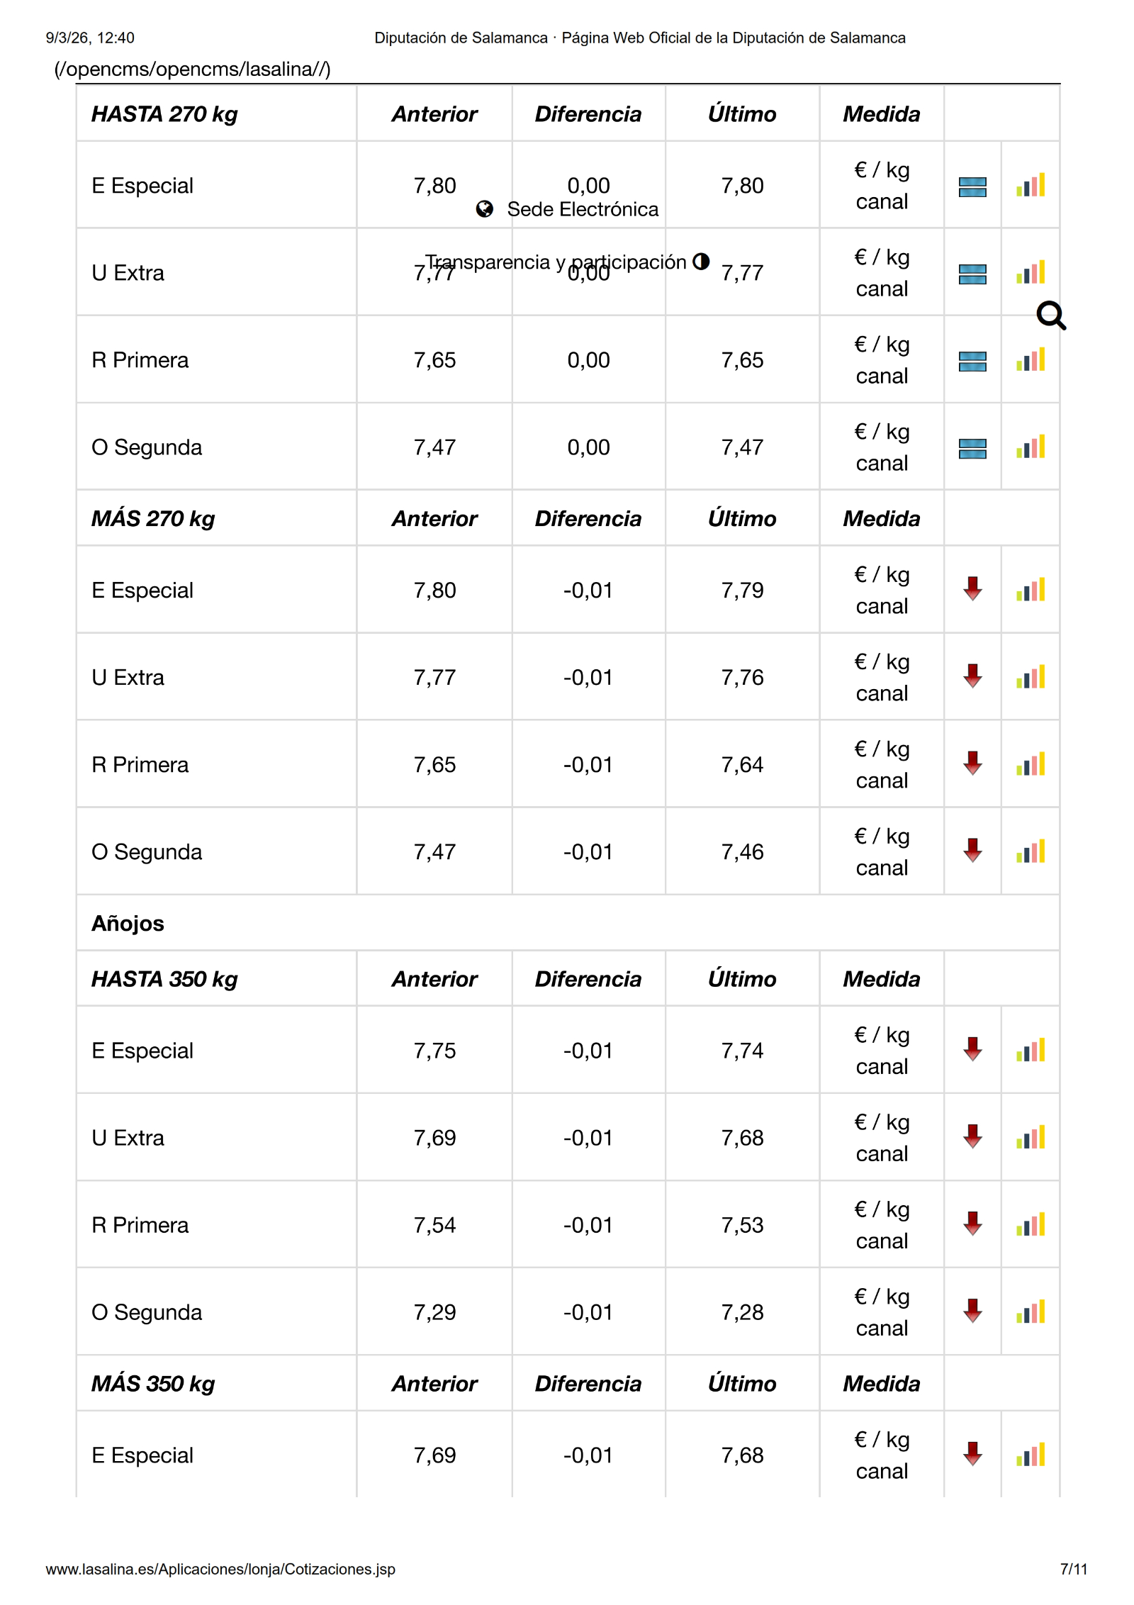
Task: Open bar chart icon for HASTA 270 kg O Segunda
Action: point(1031,447)
